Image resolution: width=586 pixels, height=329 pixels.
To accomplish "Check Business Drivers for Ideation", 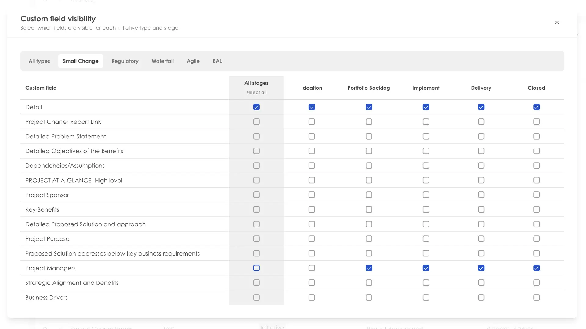I will coord(312,297).
